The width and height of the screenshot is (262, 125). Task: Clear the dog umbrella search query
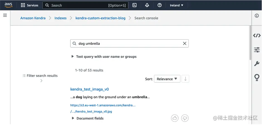tap(185, 43)
